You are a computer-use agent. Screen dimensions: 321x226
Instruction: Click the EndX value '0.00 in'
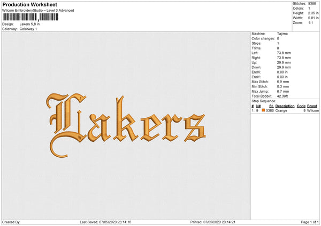click(282, 72)
